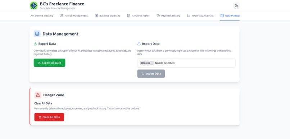
Task: Click the Browse… file chooser button
Action: [x=147, y=63]
